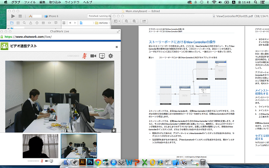Stop the running app in Xcode
The height and width of the screenshot is (168, 269).
pyautogui.click(x=20, y=16)
